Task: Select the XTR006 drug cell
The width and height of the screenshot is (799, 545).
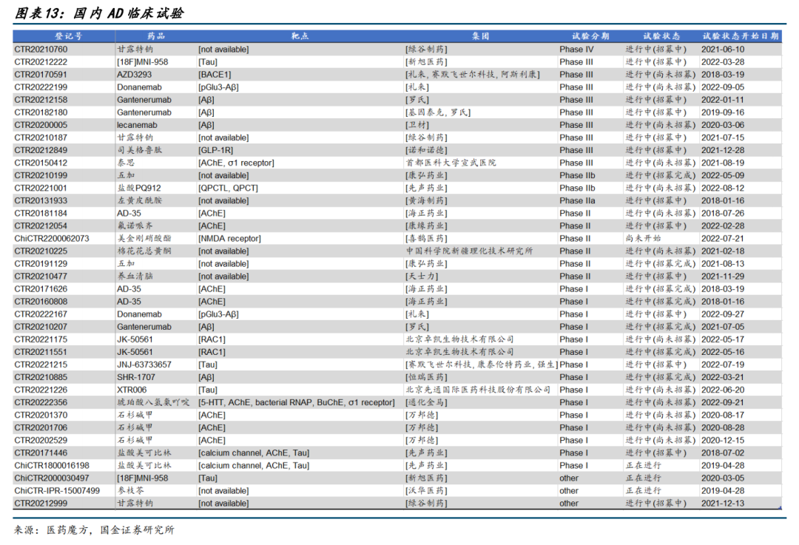Action: click(132, 390)
